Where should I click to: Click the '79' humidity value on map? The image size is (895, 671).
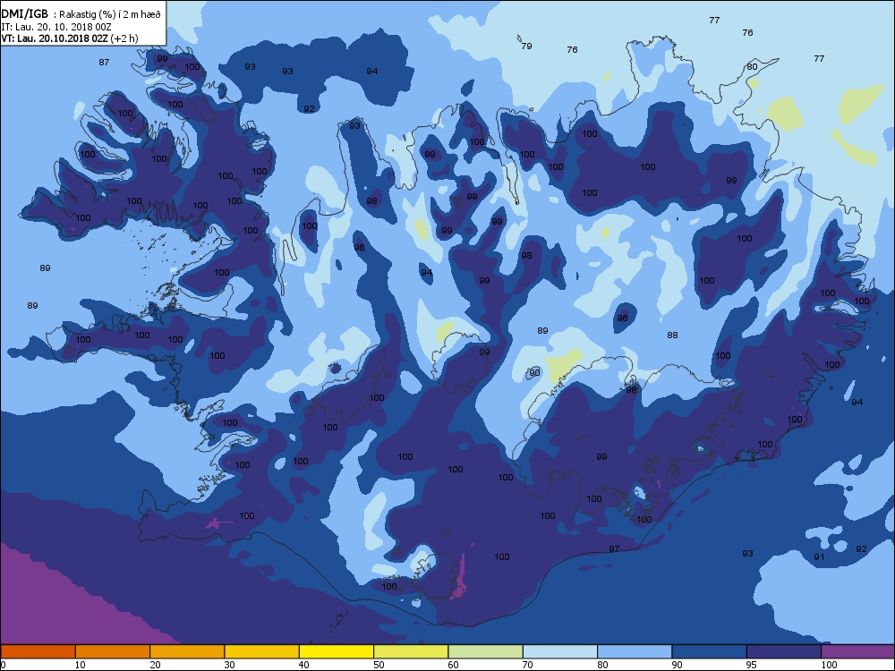point(527,47)
